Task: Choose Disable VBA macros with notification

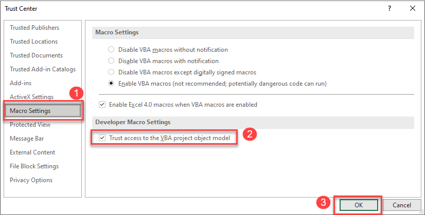Action: coord(111,61)
